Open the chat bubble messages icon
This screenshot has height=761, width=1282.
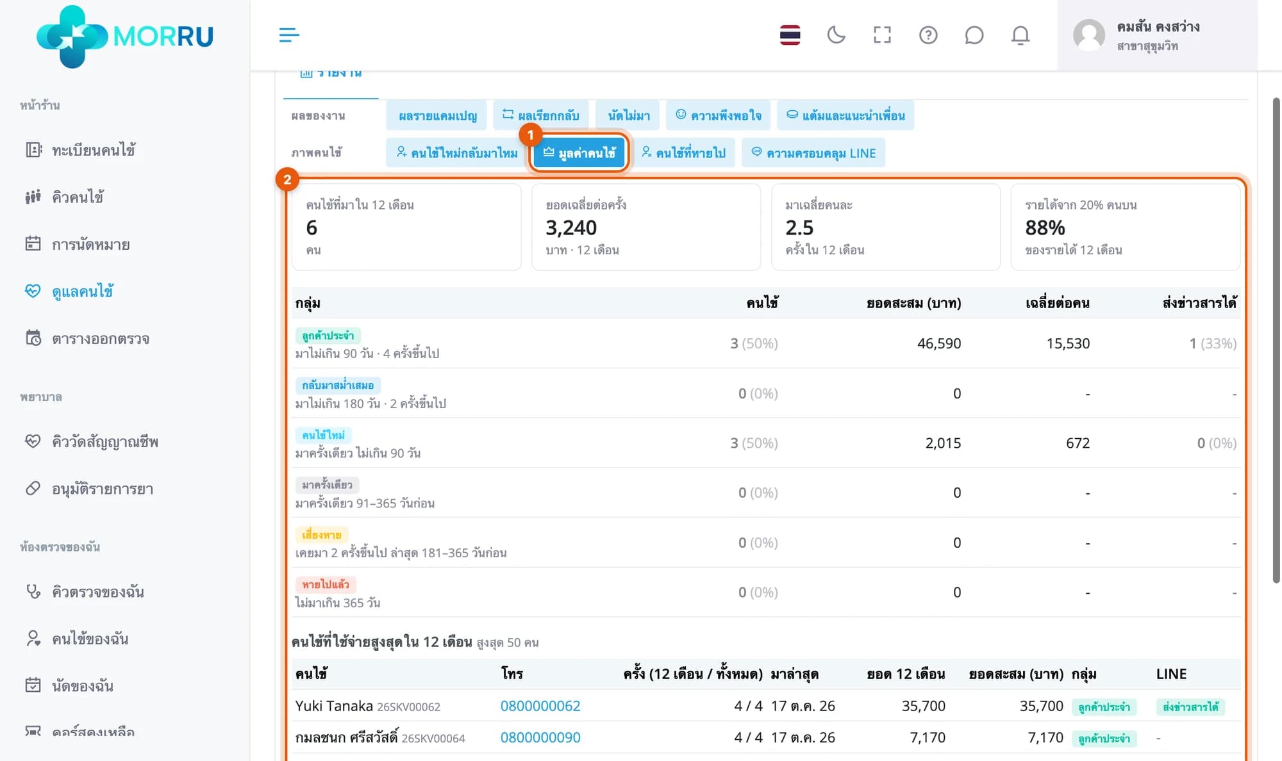(974, 35)
